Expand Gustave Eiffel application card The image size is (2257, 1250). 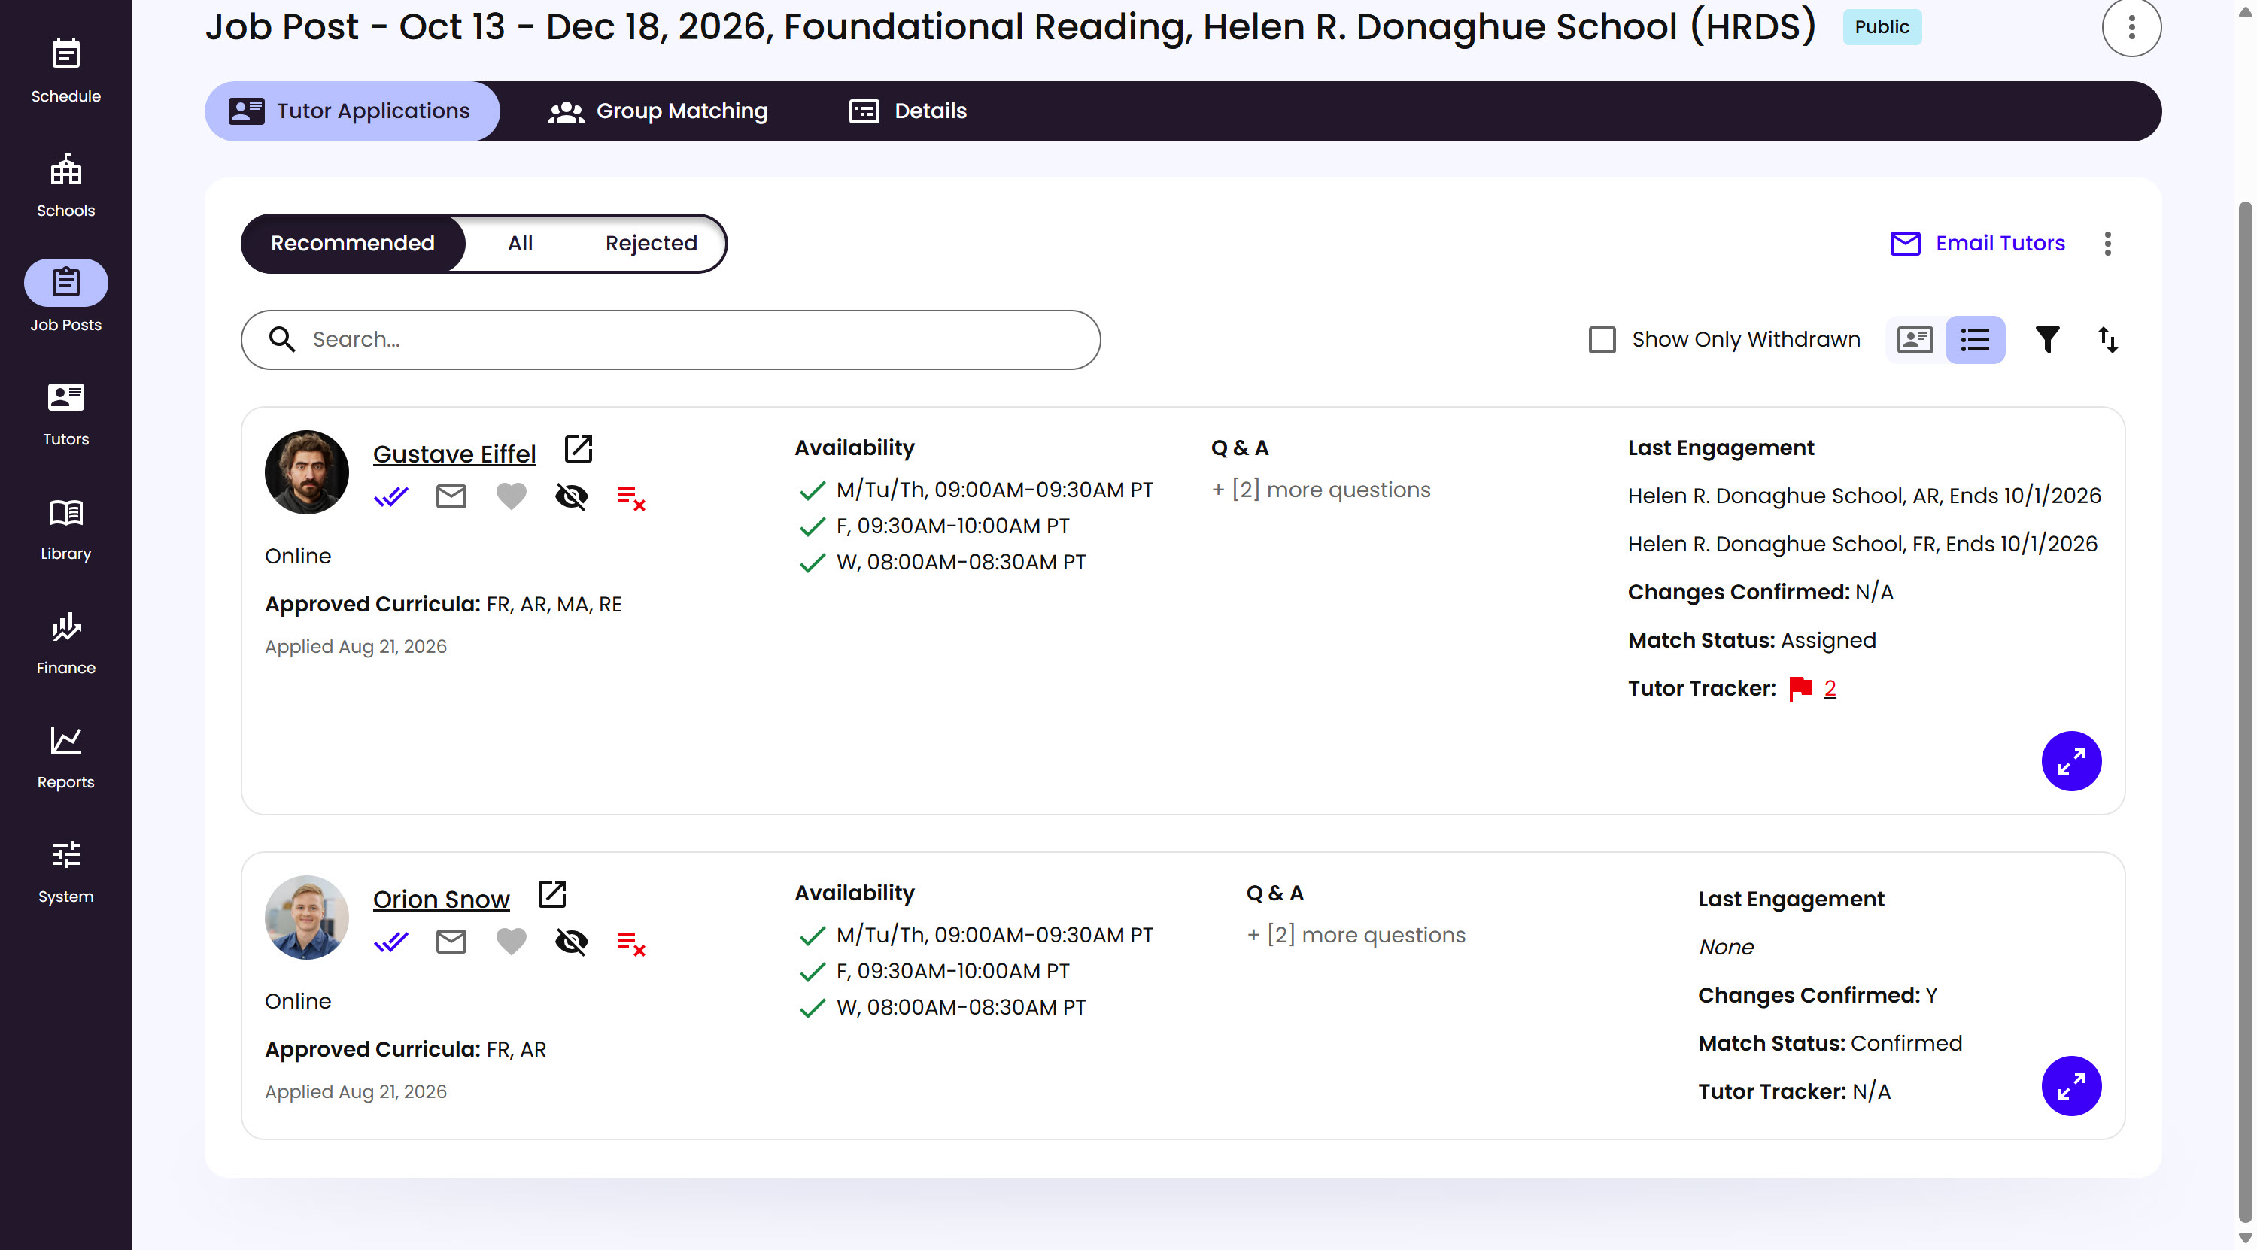tap(2071, 761)
